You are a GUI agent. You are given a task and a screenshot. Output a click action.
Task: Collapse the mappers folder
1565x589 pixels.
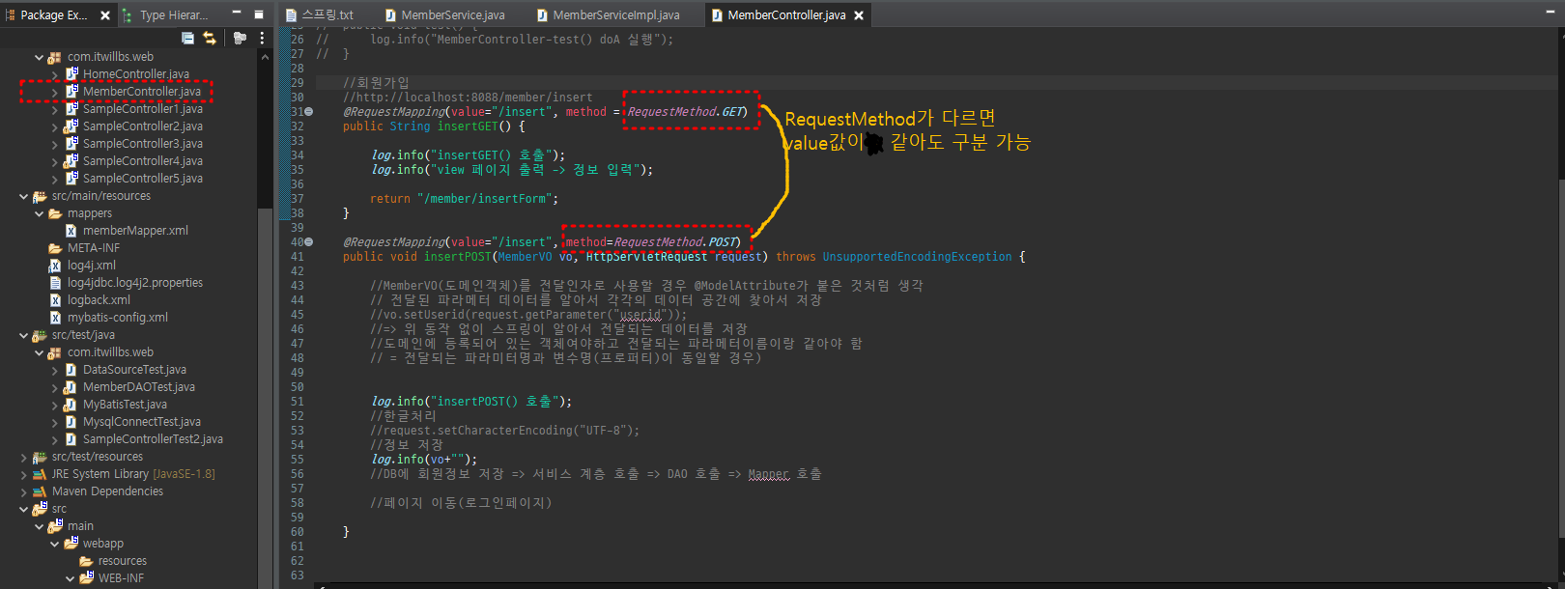click(40, 213)
